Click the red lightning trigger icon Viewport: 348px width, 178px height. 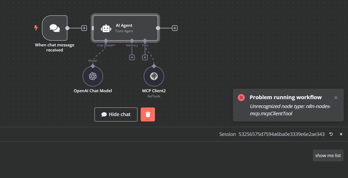36,28
